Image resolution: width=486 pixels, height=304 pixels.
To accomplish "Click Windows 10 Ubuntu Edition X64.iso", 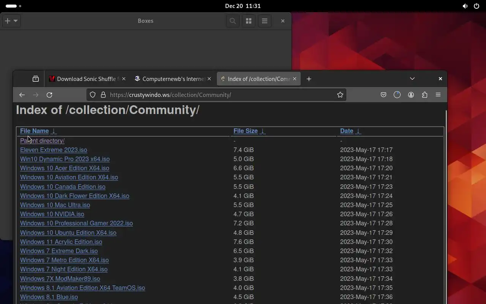I will pos(68,233).
